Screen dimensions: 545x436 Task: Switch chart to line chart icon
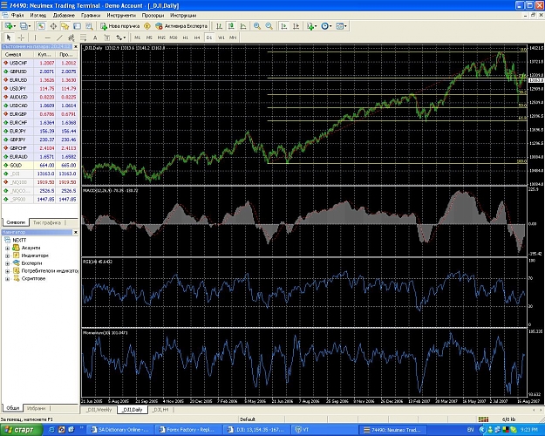click(243, 26)
